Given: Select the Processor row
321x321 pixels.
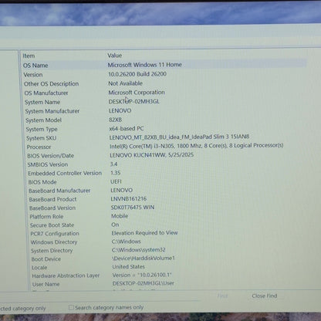Looking at the screenshot, I should pyautogui.click(x=164, y=146).
